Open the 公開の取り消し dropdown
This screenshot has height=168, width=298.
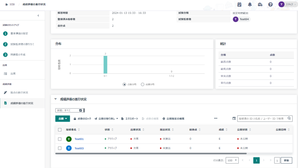click(x=106, y=119)
